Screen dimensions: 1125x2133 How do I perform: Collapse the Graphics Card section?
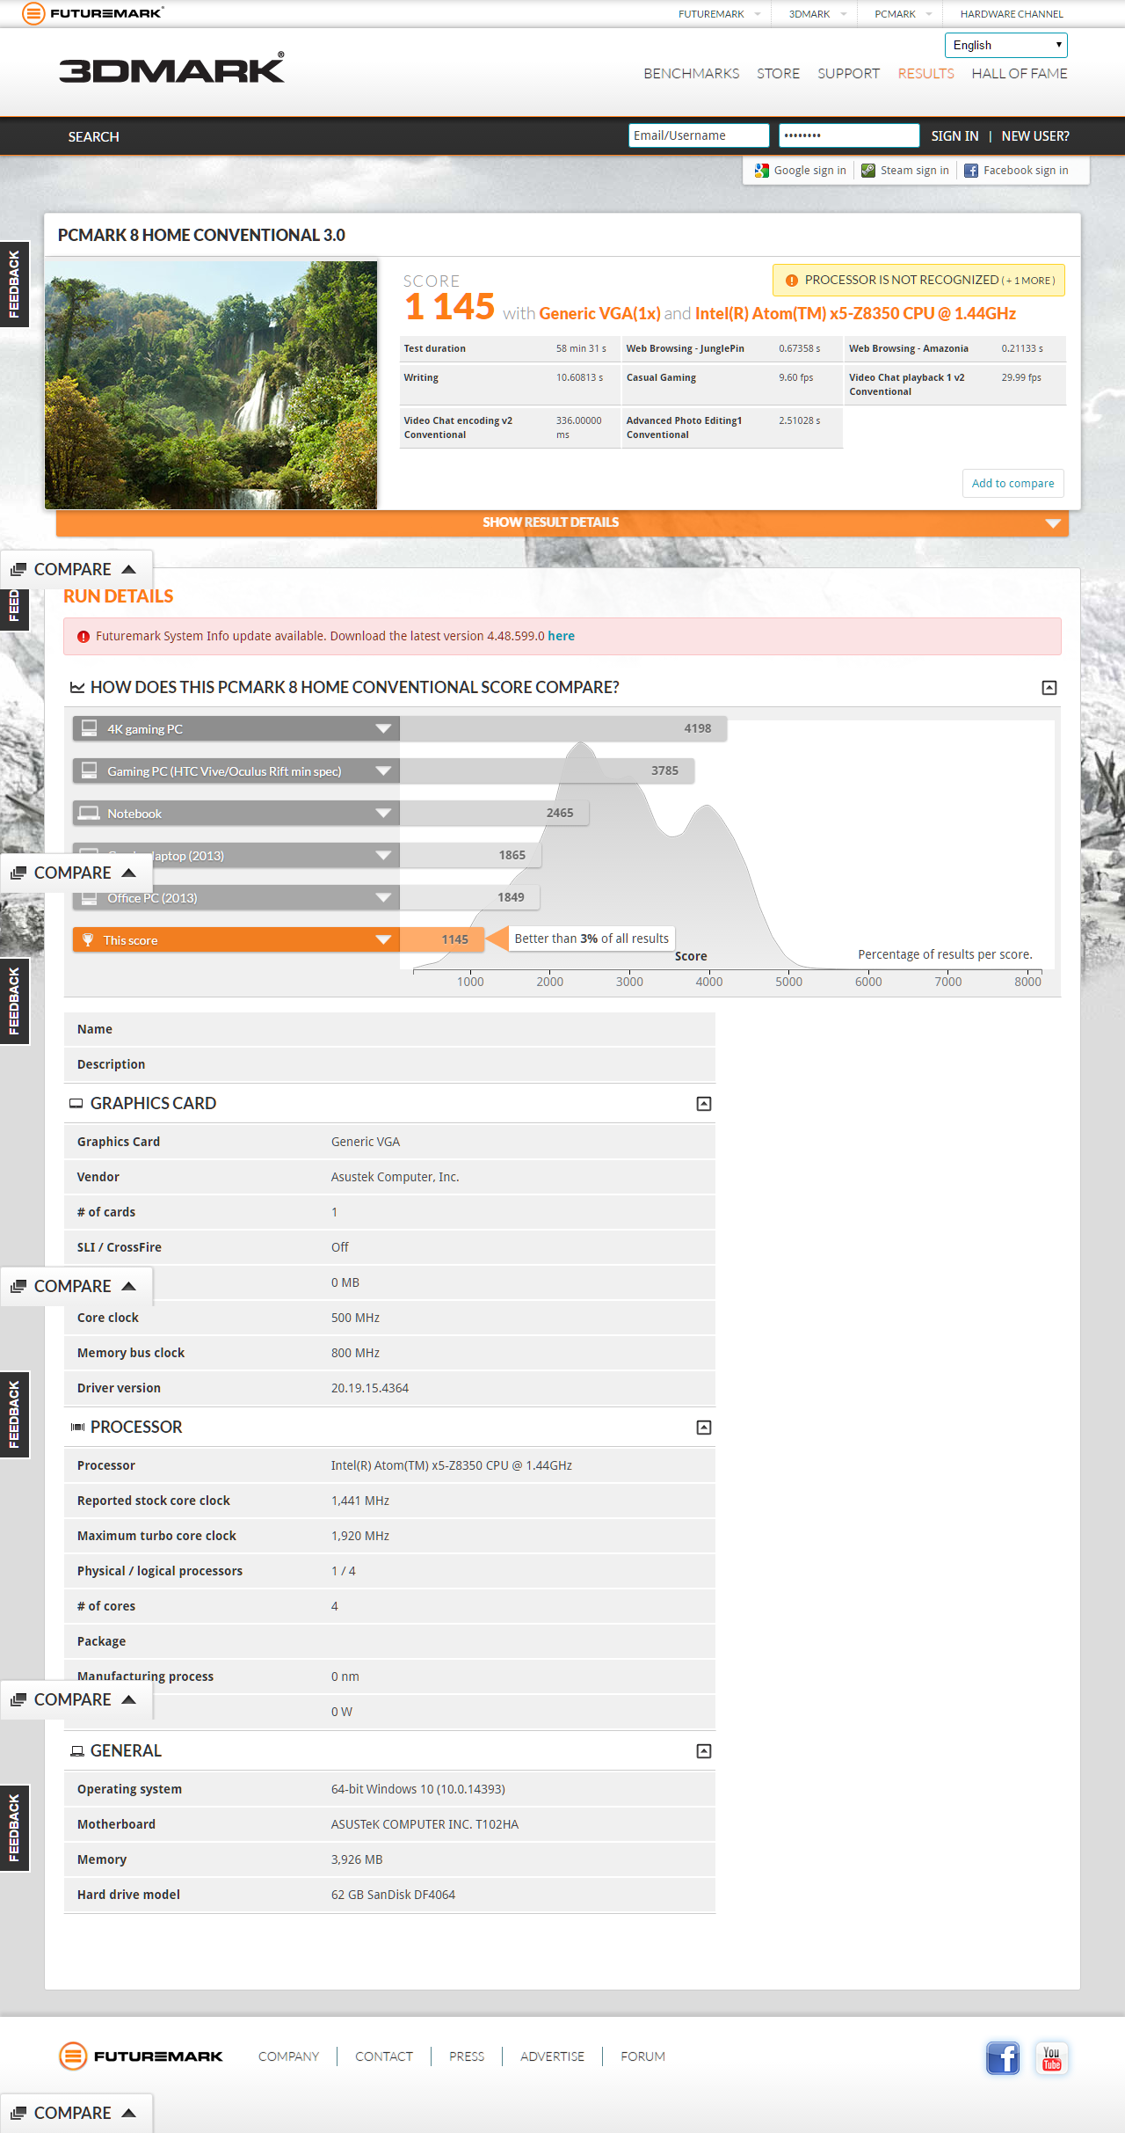point(704,1104)
